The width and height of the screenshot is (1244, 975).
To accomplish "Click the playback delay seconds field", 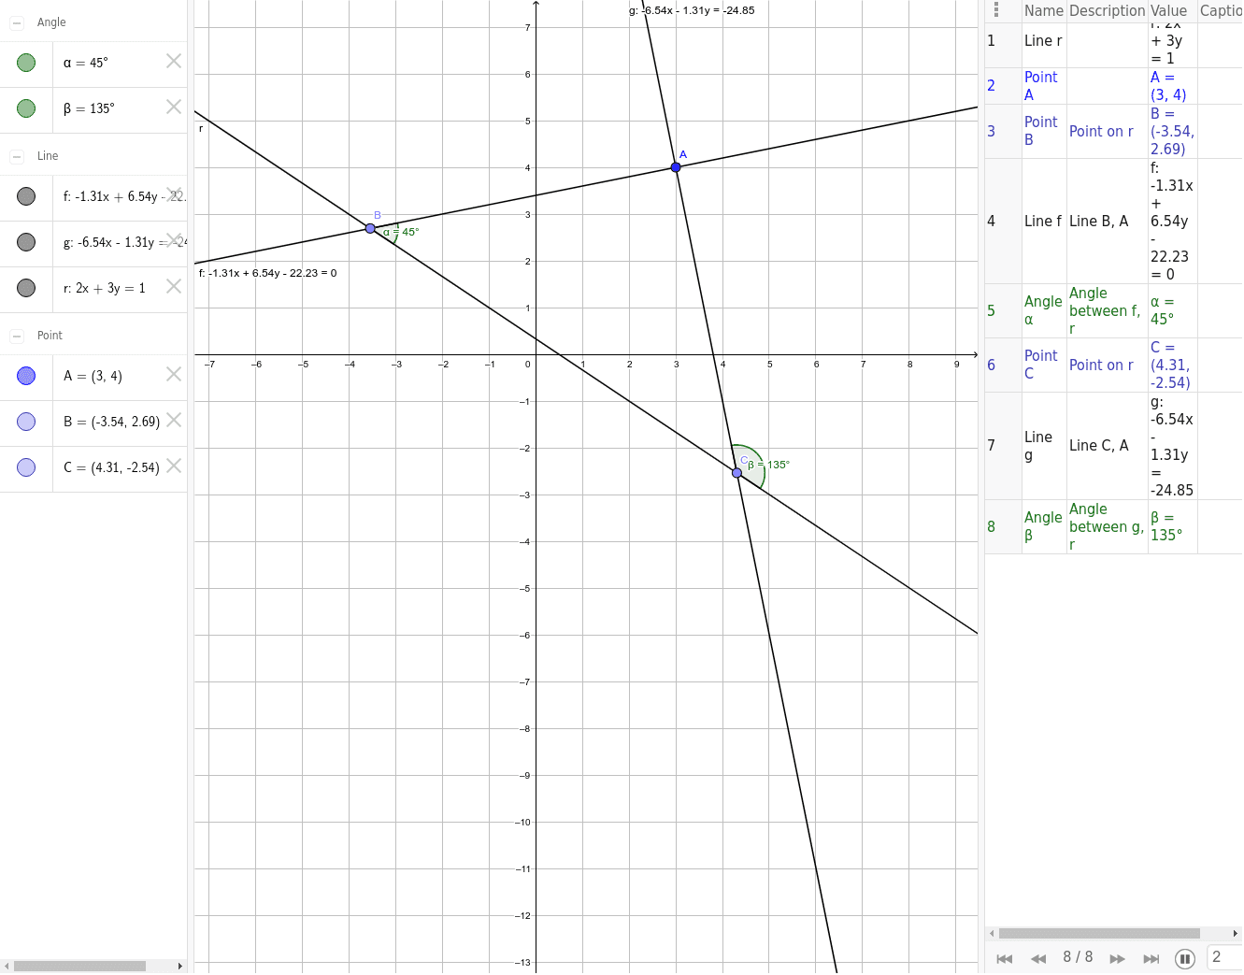I will [1225, 957].
